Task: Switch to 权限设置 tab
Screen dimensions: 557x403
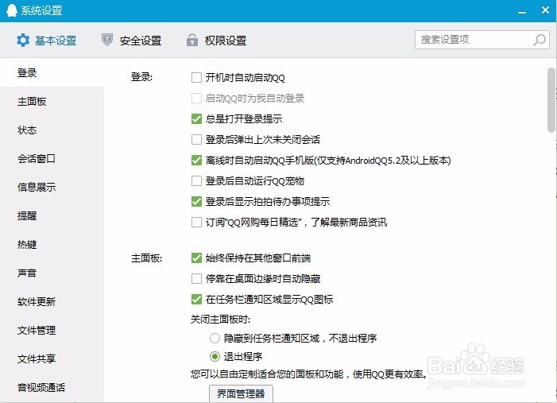Action: click(217, 41)
